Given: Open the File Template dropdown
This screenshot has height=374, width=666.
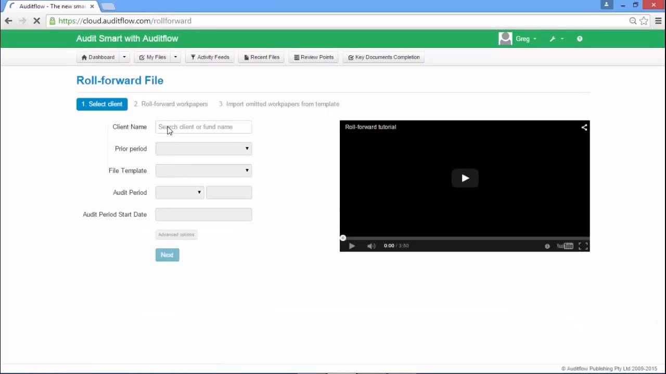Looking at the screenshot, I should coord(203,170).
